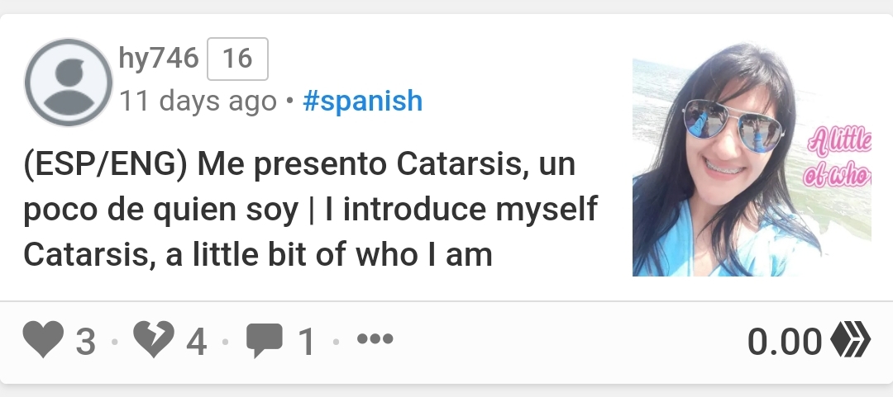Visit the hy746 author profile link
Viewport: 893px width, 397px height.
(x=158, y=58)
